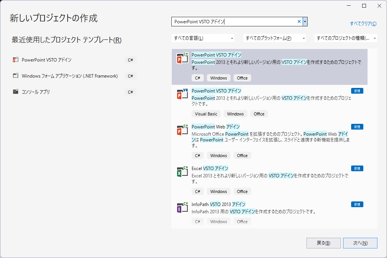Select the Excel VSTO アドイン title
The width and height of the screenshot is (387, 258).
coord(210,168)
